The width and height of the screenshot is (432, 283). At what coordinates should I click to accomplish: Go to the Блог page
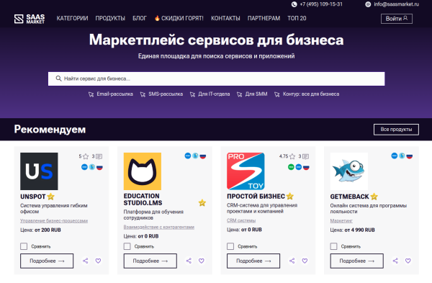140,18
